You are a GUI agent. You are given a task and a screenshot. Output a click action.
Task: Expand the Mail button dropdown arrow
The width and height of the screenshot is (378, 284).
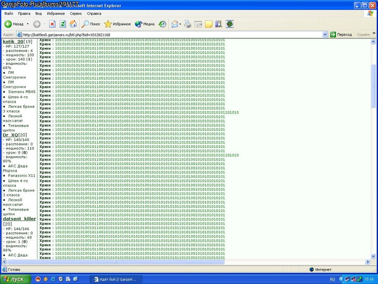pos(180,24)
